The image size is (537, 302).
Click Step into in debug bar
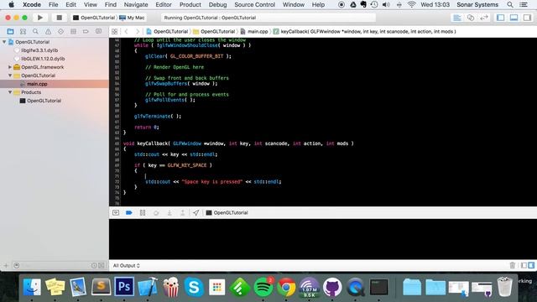pyautogui.click(x=169, y=212)
